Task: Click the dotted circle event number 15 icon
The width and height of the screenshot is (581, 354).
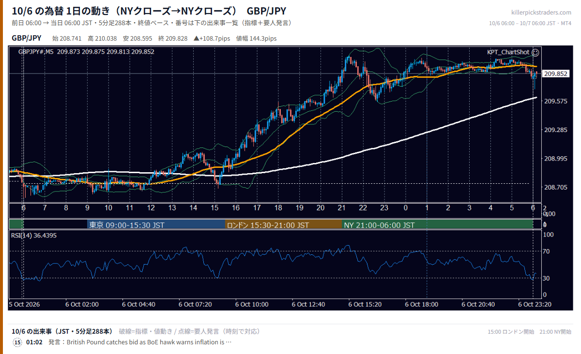Action: [17, 342]
